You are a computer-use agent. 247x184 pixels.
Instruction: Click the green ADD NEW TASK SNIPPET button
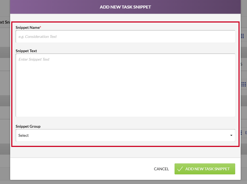(205, 169)
